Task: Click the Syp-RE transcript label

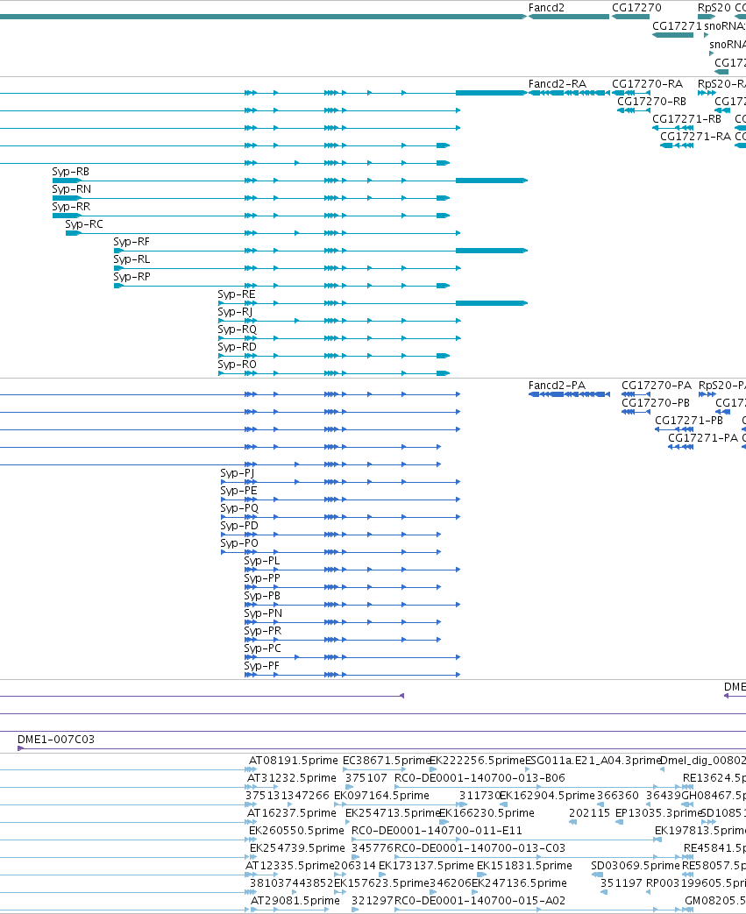Action: tap(236, 294)
